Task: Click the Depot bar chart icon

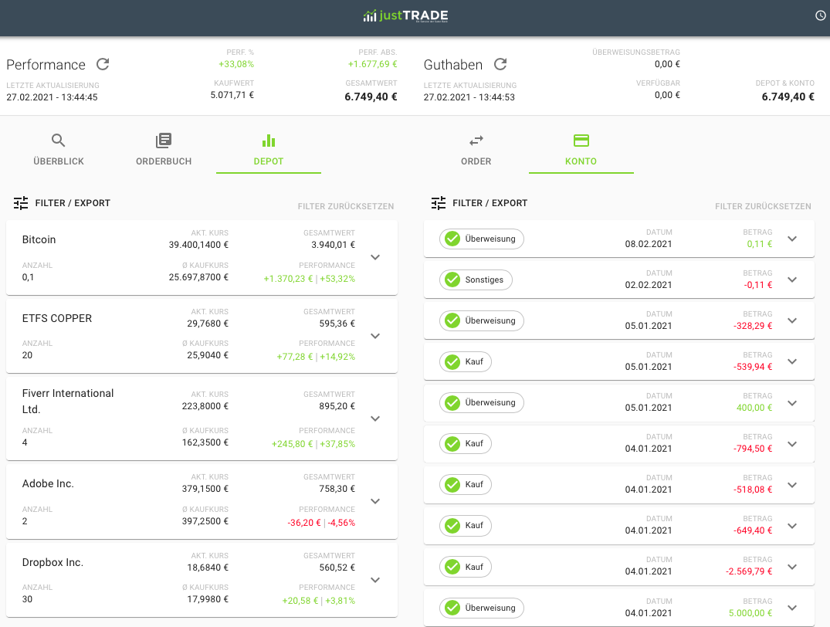Action: [x=269, y=141]
